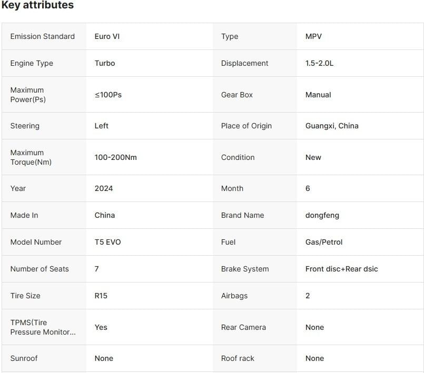Select the 1.5-2.0L displacement value
This screenshot has width=424, height=373.
(x=319, y=63)
